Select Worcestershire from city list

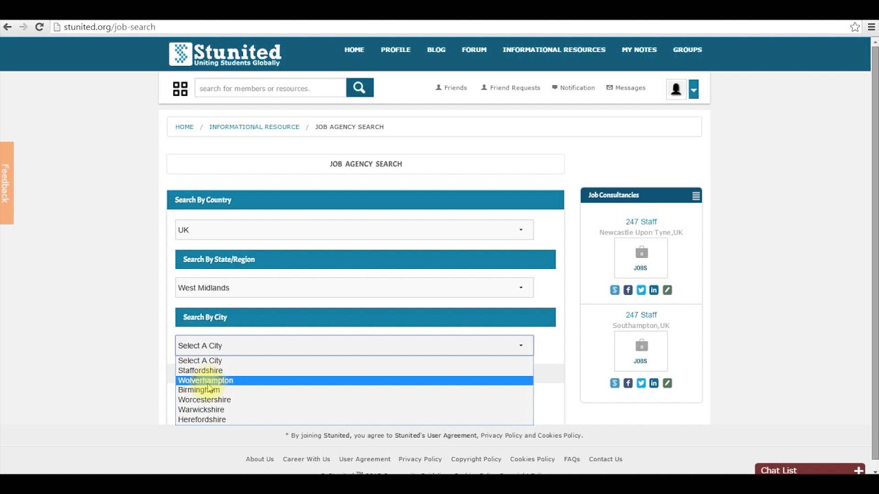(x=354, y=399)
